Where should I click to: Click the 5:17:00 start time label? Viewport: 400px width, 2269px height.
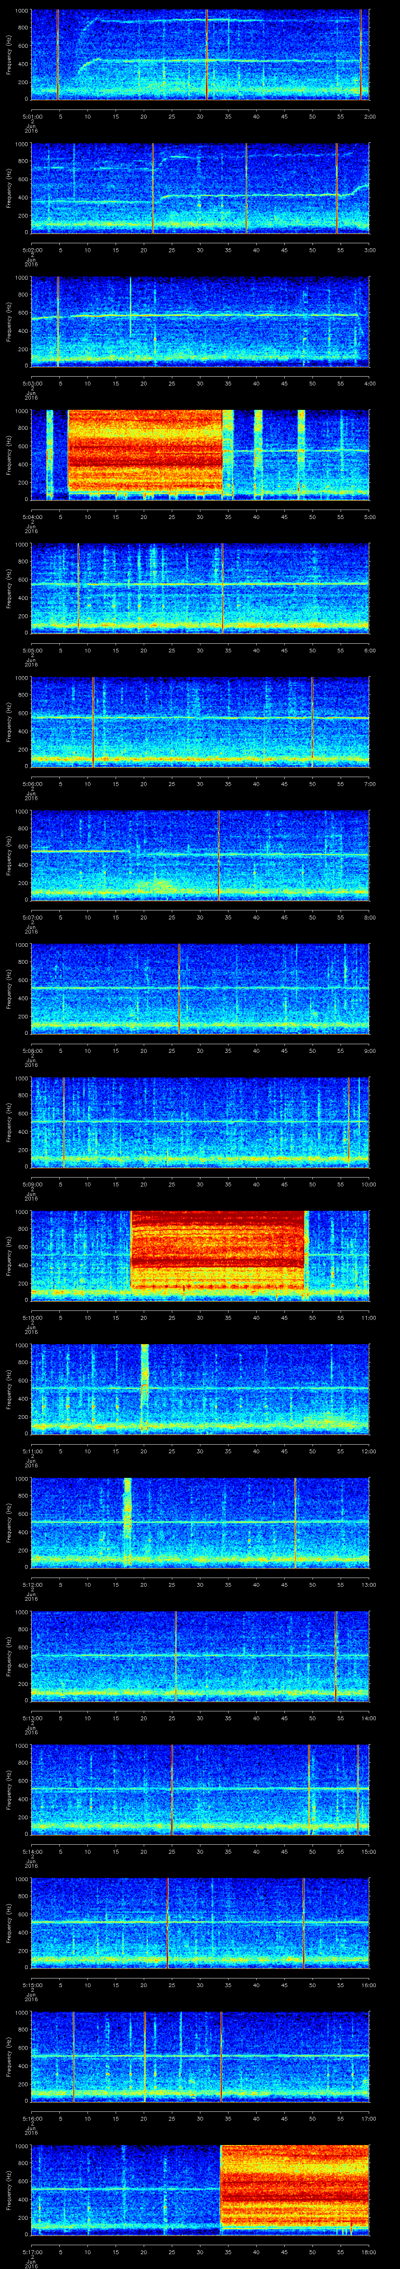(32, 2251)
